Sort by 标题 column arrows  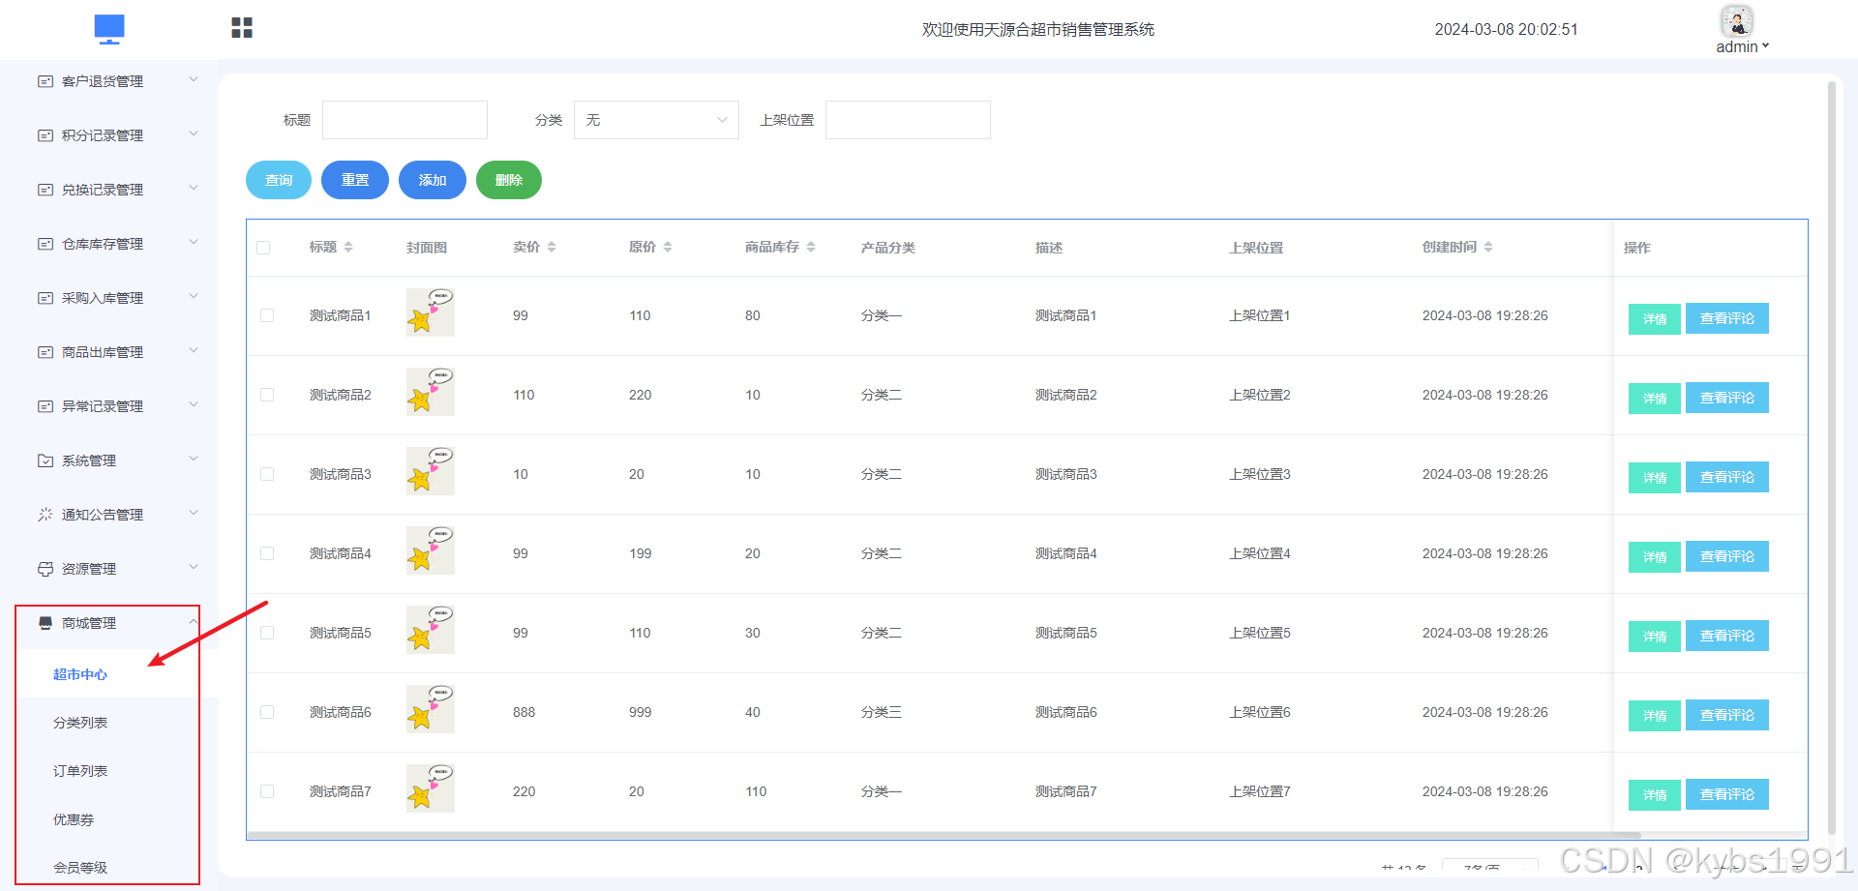348,248
